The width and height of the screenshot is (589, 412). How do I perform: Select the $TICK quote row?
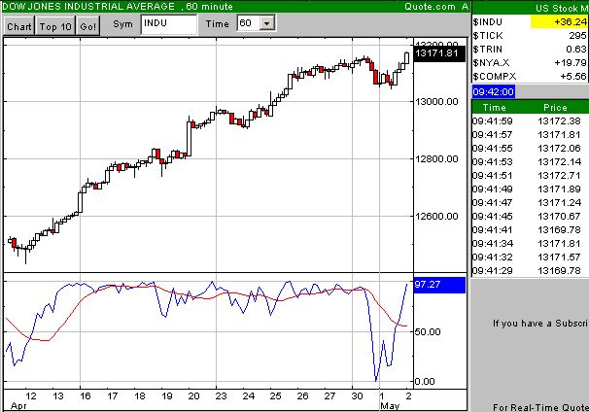tap(531, 36)
